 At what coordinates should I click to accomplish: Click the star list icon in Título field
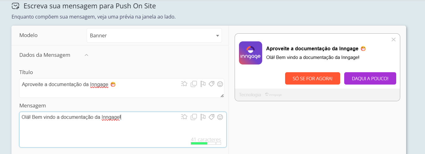(184, 84)
